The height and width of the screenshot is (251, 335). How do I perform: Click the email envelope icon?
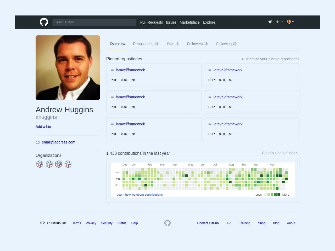(x=38, y=142)
